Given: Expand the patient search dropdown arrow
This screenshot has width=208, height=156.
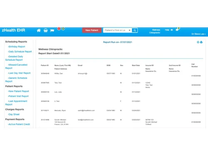Looking at the screenshot, I should coord(129,30).
